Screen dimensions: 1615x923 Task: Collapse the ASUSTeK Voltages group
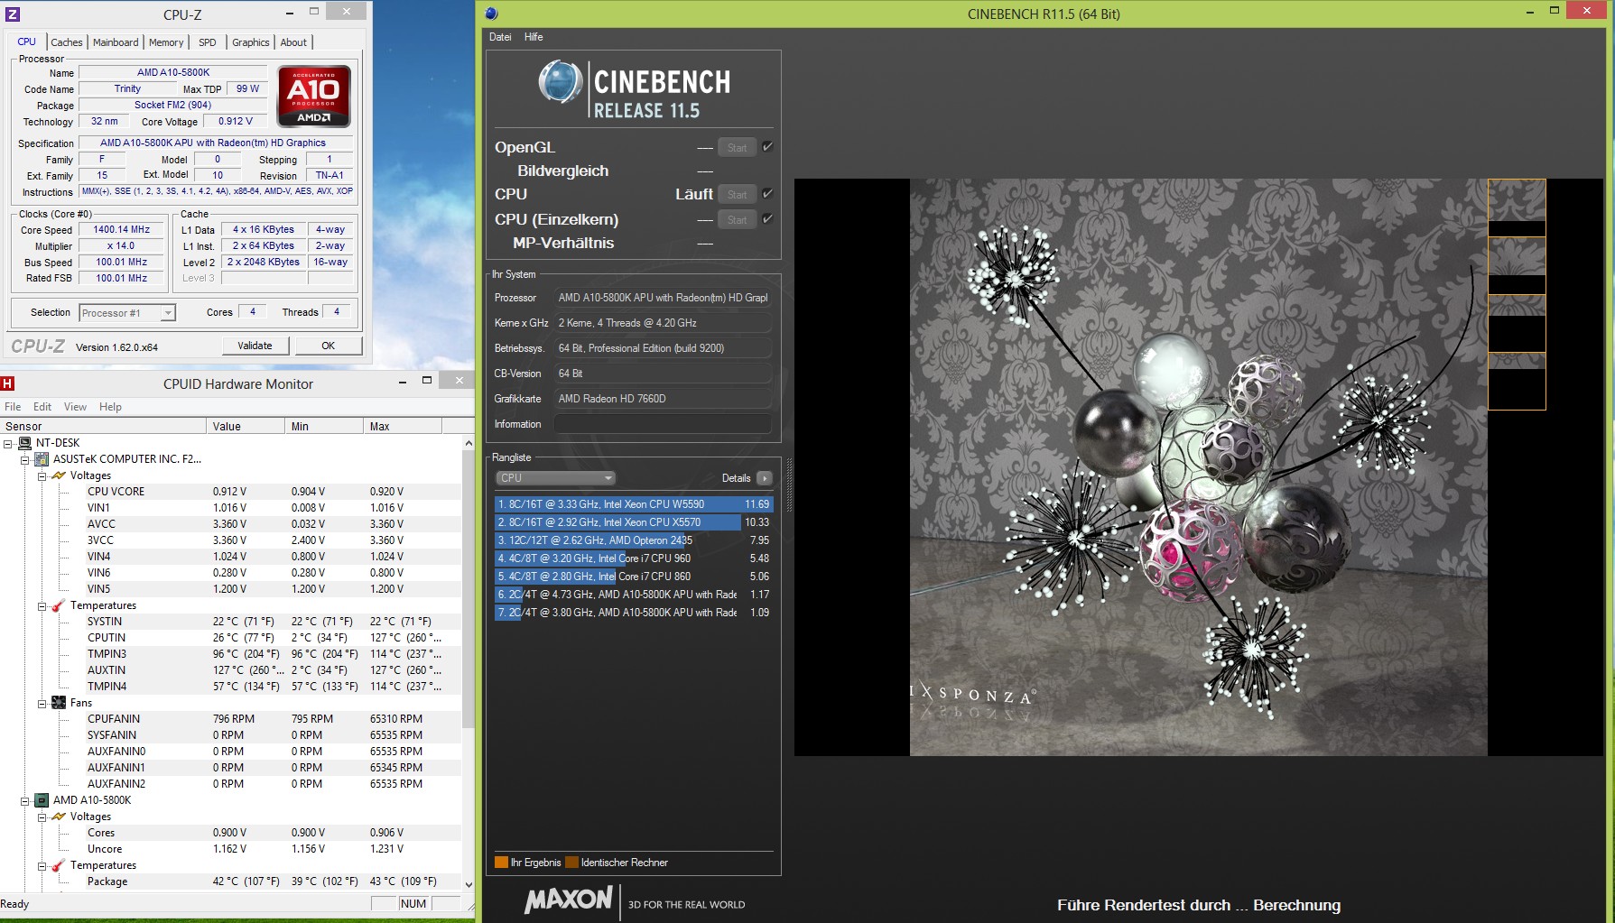(42, 476)
